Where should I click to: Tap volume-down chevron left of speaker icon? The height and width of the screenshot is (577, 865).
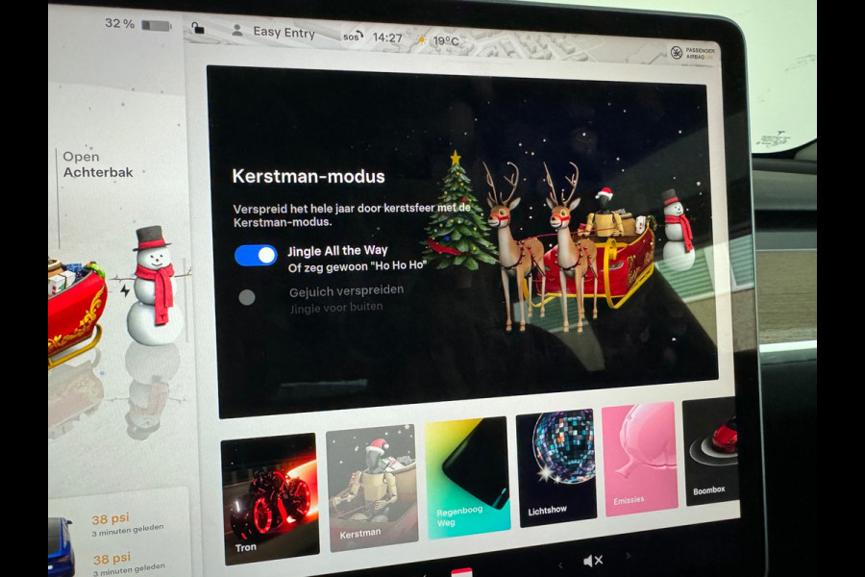[561, 564]
